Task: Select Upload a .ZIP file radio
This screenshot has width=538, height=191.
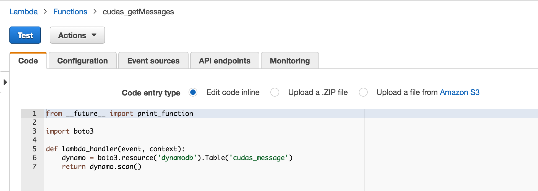Action: 275,92
